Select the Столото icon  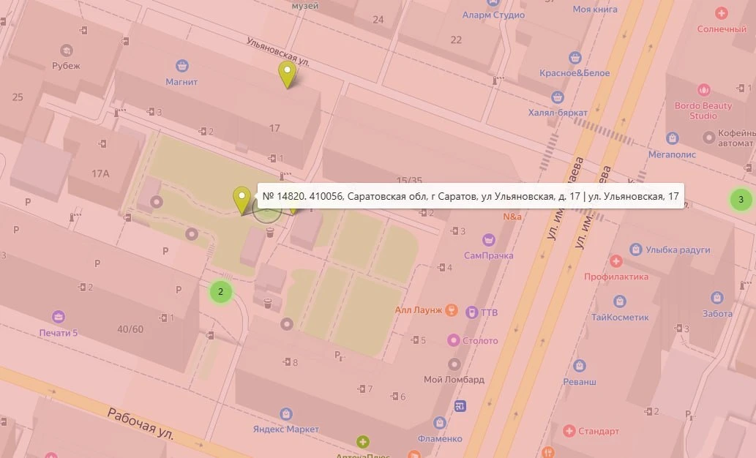coord(453,340)
